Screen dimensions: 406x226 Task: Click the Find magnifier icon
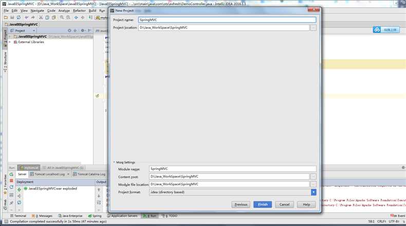pos(62,18)
